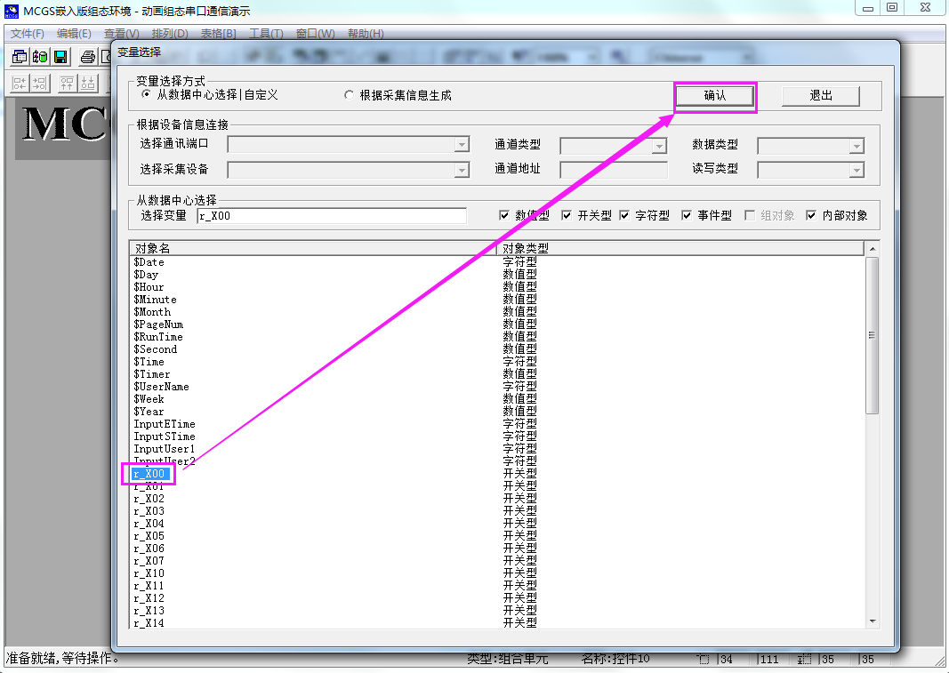Select the $Timer variable row
The width and height of the screenshot is (949, 673).
152,374
